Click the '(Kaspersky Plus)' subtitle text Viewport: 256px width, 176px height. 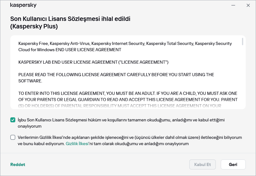pyautogui.click(x=34, y=27)
